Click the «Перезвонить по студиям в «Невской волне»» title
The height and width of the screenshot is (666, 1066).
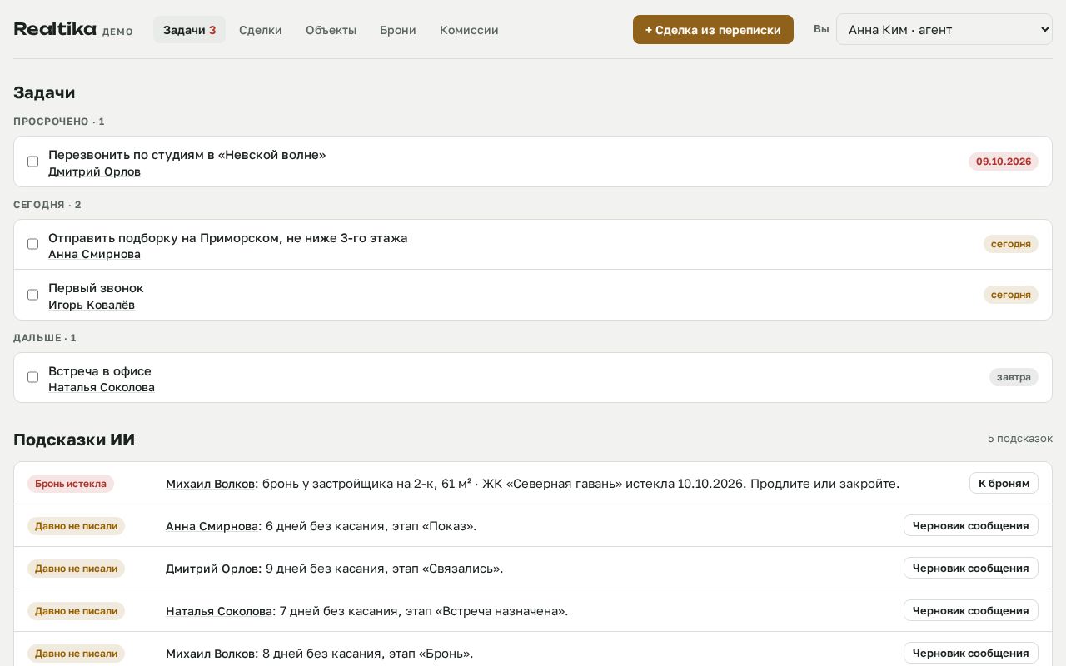187,155
